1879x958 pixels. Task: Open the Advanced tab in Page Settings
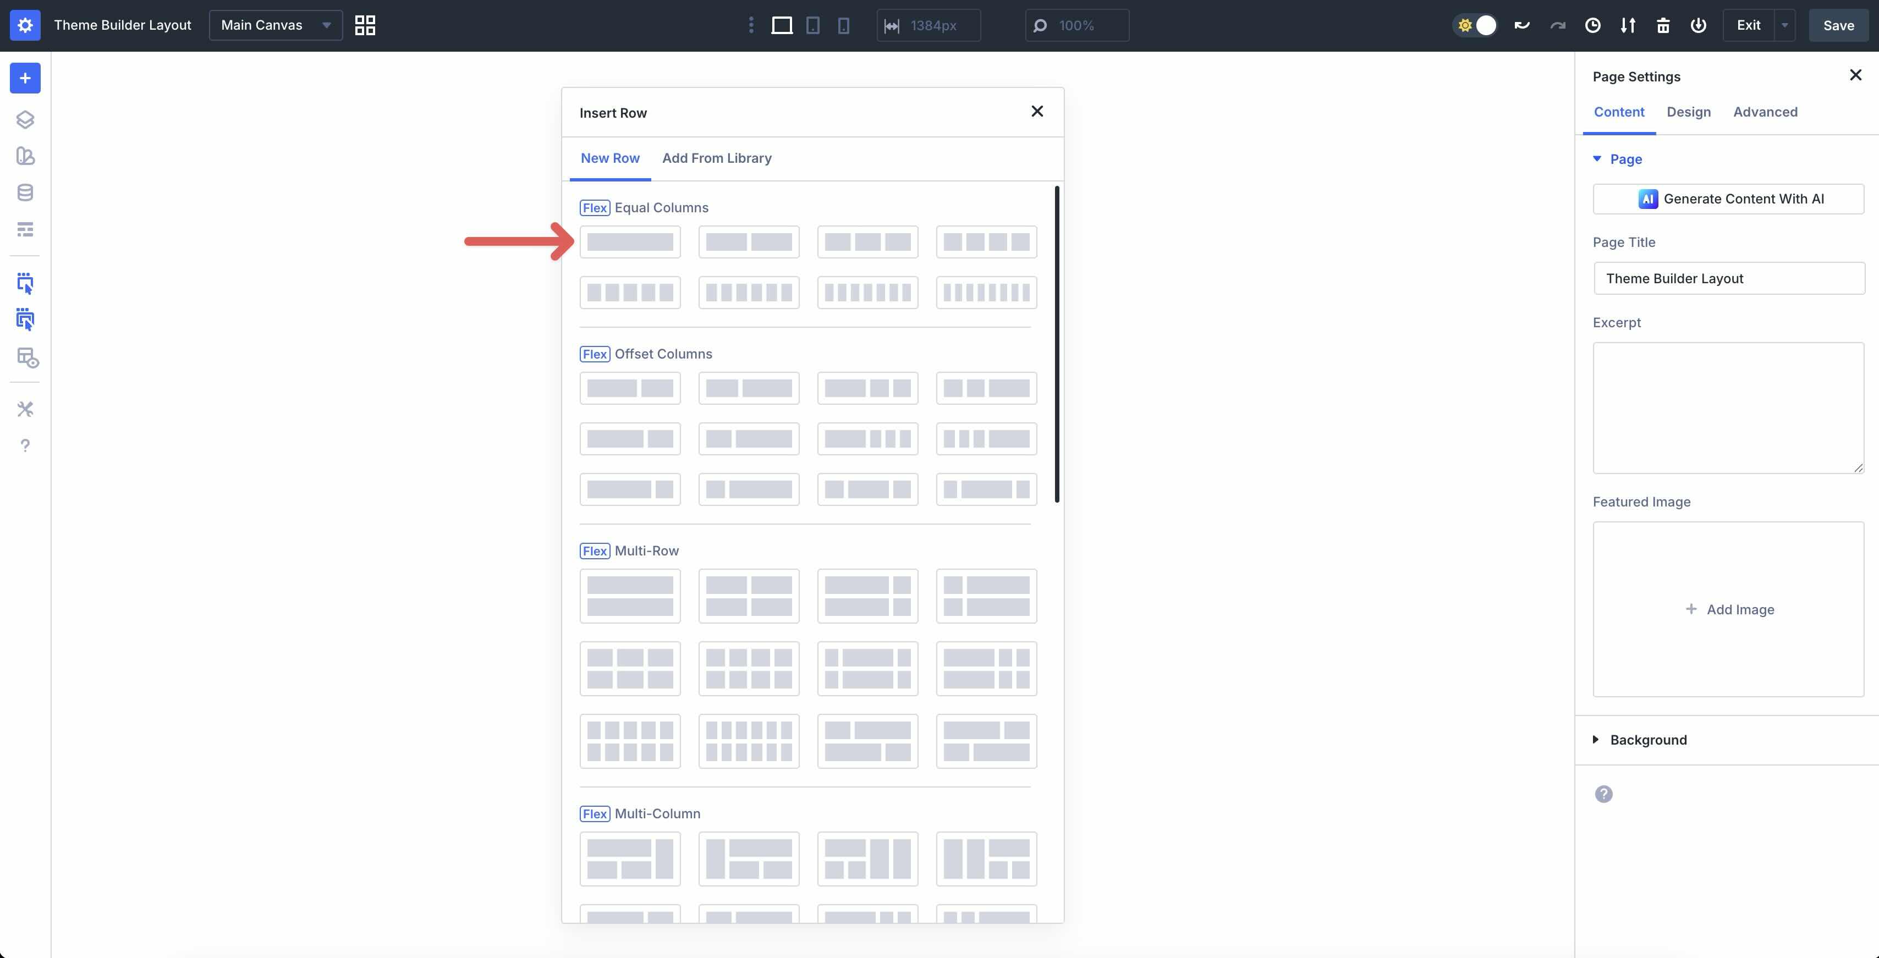(x=1765, y=112)
